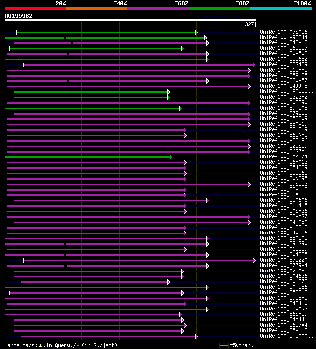Click the green ~80% identity legend bar
This screenshot has height=349, width=316.
[x=219, y=9]
